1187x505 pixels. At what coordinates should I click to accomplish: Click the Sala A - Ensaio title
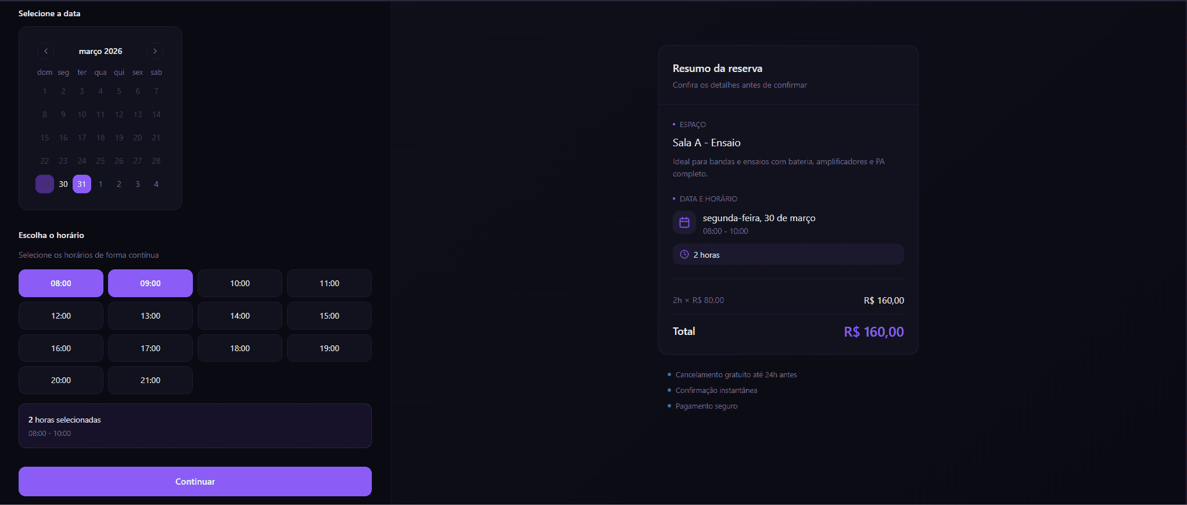coord(707,143)
